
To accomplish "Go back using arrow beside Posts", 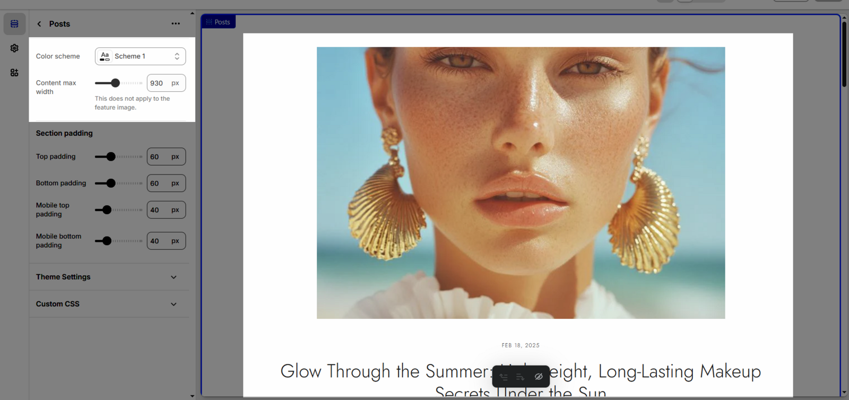I will coord(39,24).
